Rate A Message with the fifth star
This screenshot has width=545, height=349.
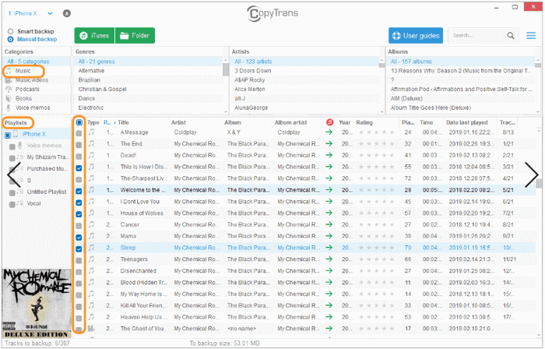(x=392, y=132)
